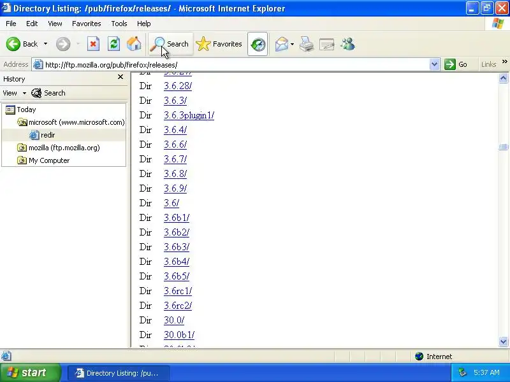Open the Help menu
Screen dimensions: 510x382
coord(144,24)
